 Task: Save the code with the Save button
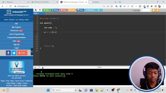[x=80, y=10]
